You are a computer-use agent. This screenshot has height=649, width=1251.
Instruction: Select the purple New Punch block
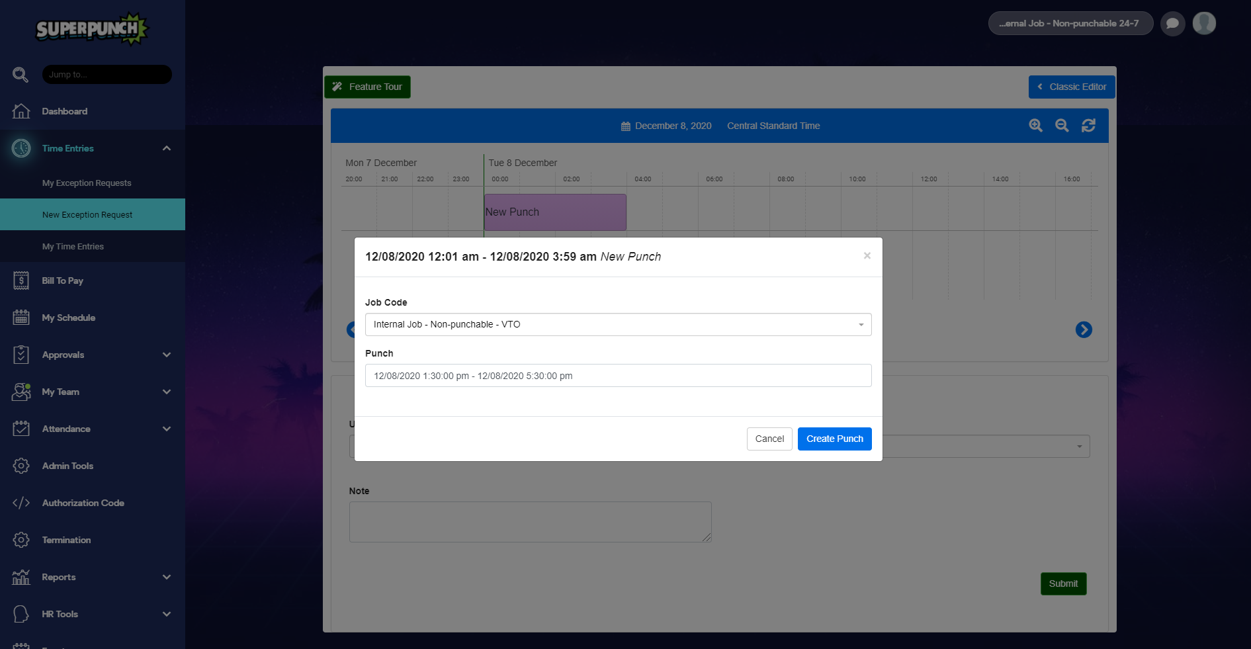[x=555, y=212]
